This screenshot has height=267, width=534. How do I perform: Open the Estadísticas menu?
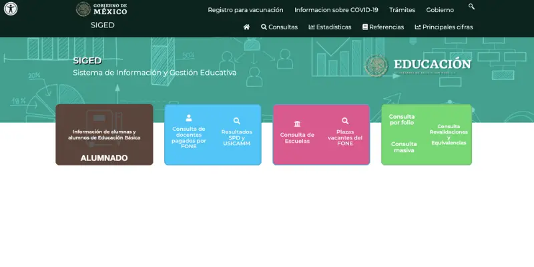(330, 27)
